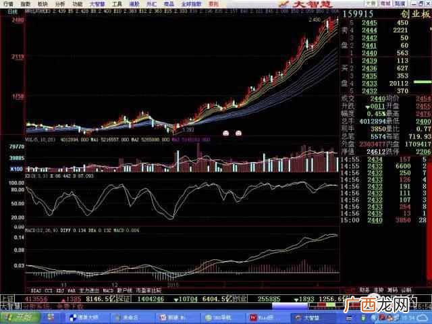Open the 全球指数 menu
432x324 pixels.
[192, 4]
